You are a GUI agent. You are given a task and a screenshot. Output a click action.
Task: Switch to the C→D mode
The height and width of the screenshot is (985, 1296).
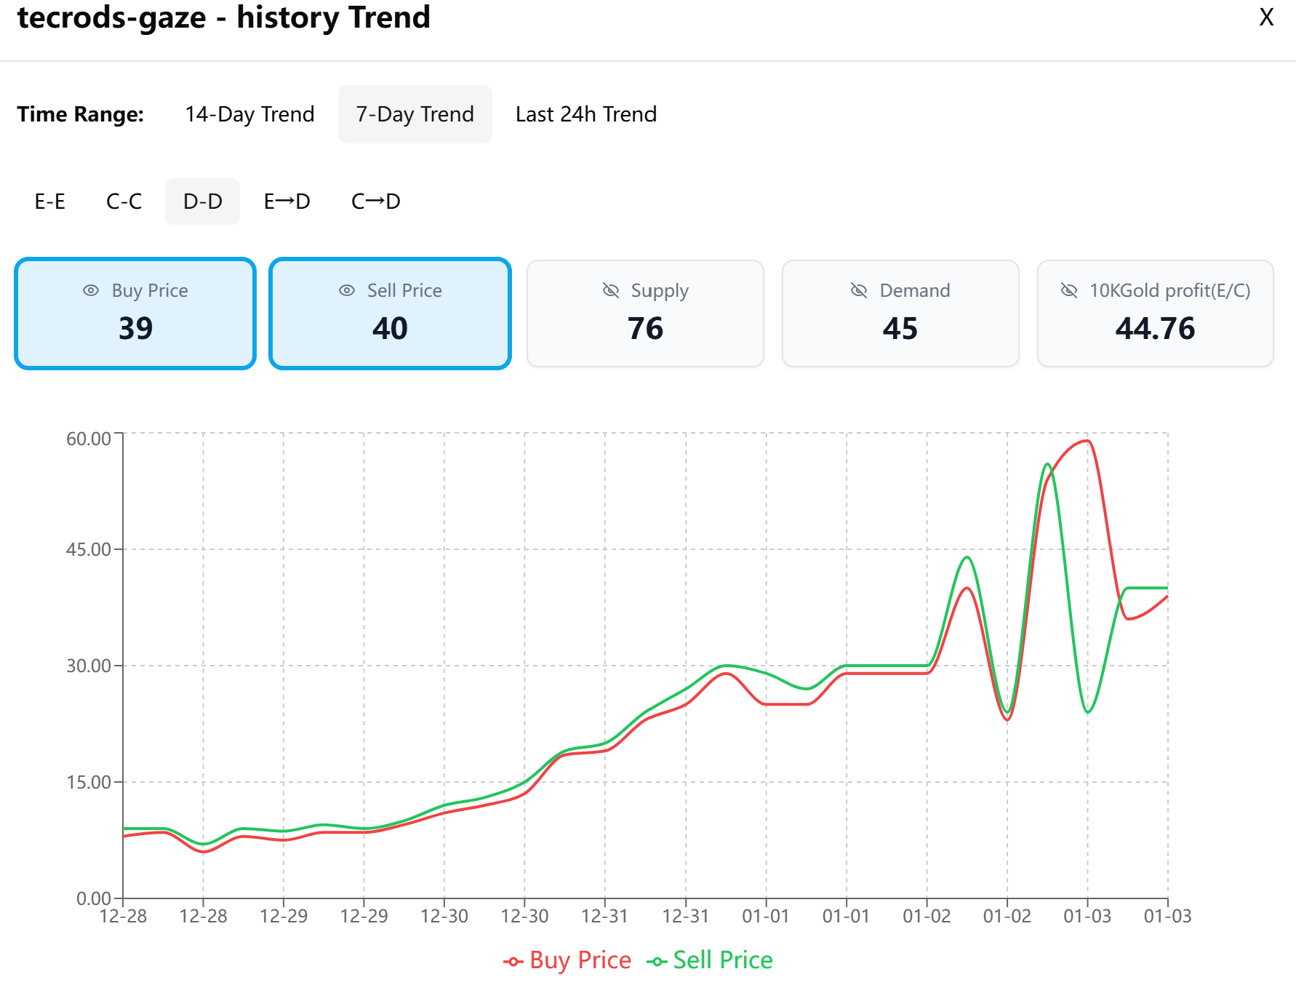[x=375, y=202]
